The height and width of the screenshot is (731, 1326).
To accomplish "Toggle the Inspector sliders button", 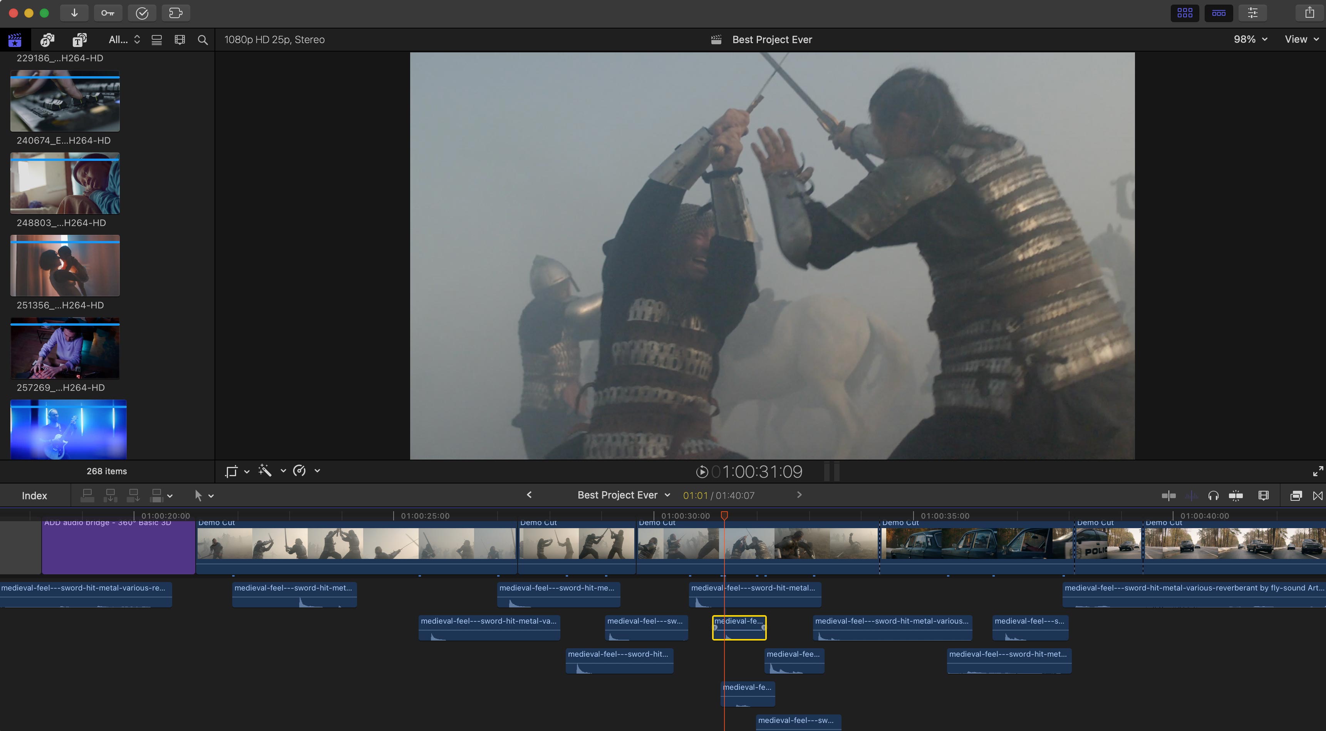I will (1252, 13).
